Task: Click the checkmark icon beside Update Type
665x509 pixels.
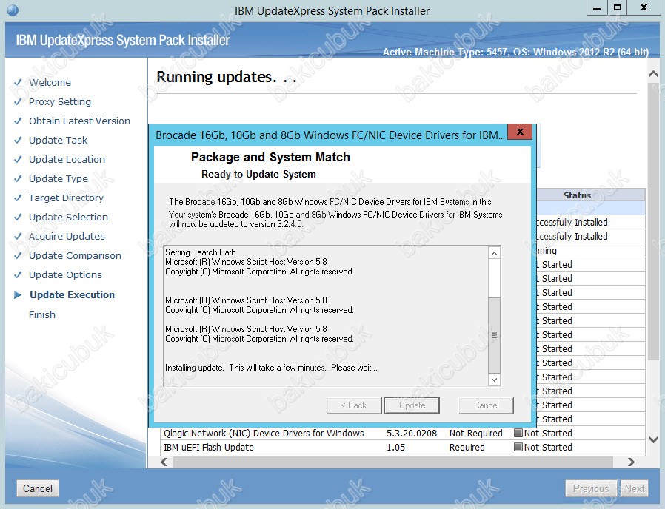Action: coord(18,178)
